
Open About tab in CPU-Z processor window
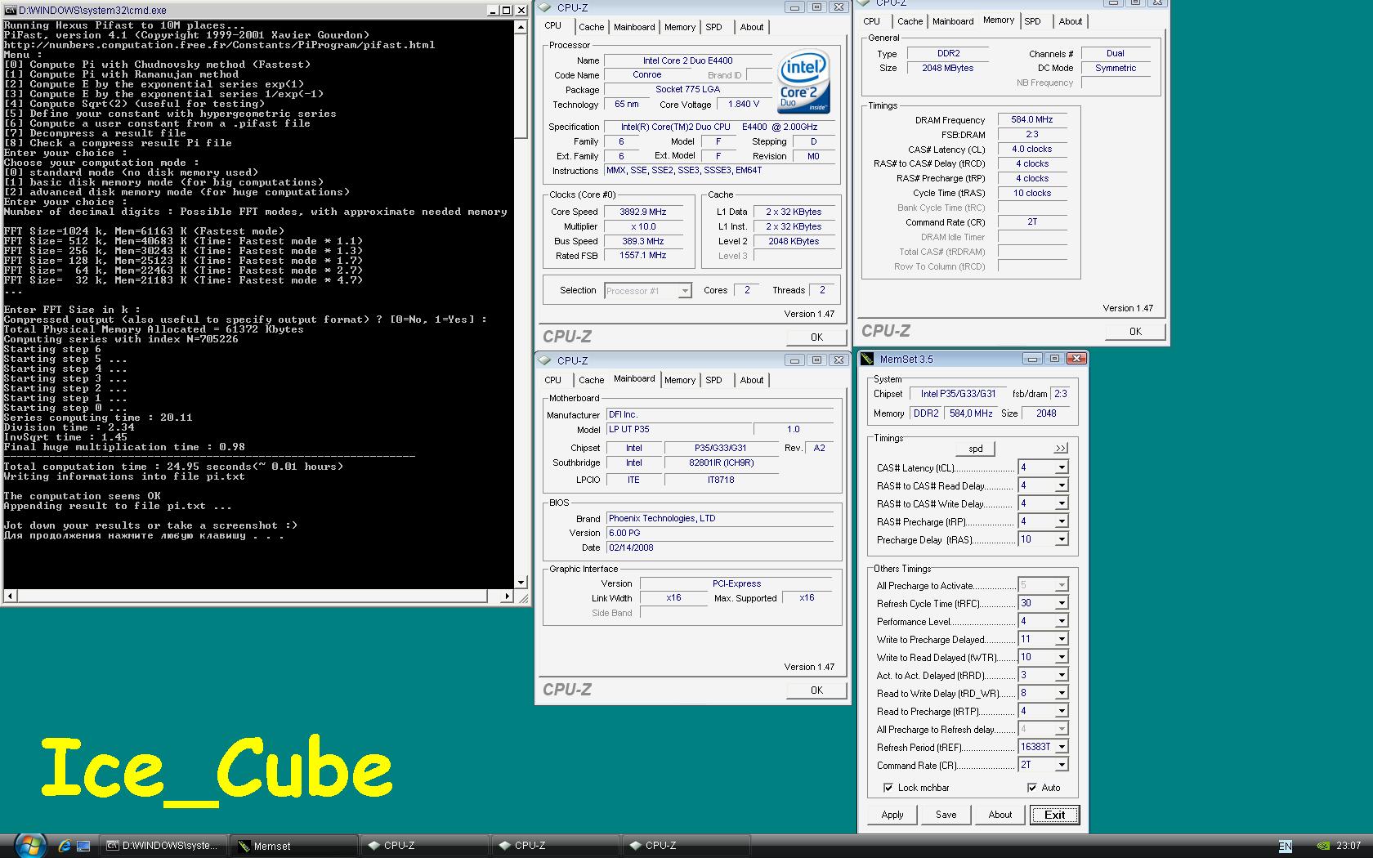(752, 27)
